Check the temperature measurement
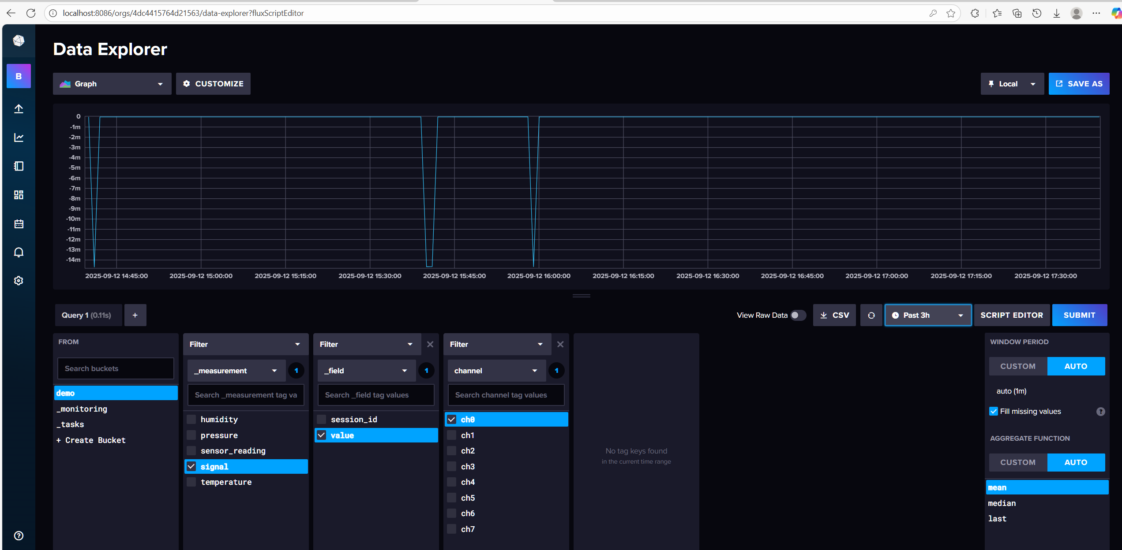 click(x=191, y=482)
